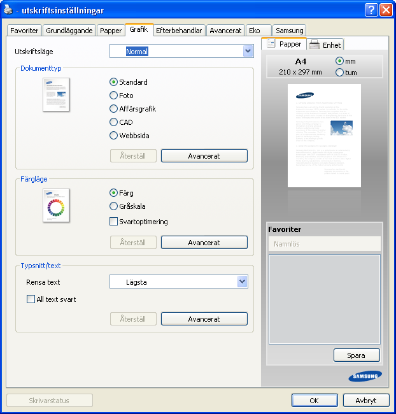Click the A4 page preview thumbnail

click(324, 136)
